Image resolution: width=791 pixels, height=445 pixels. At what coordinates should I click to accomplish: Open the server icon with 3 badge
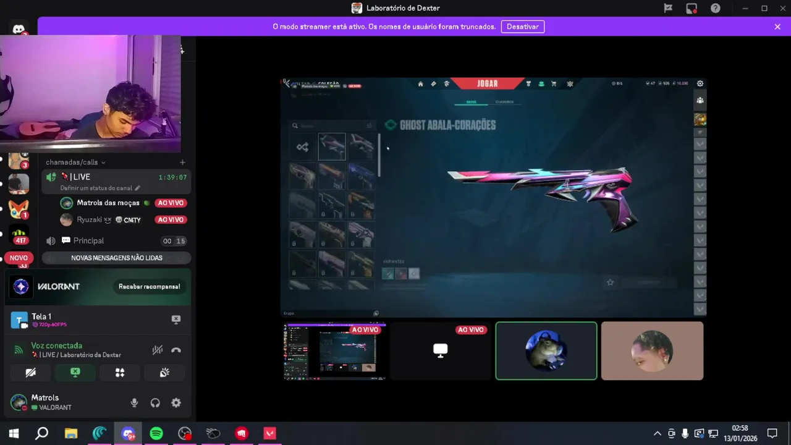coord(19,159)
